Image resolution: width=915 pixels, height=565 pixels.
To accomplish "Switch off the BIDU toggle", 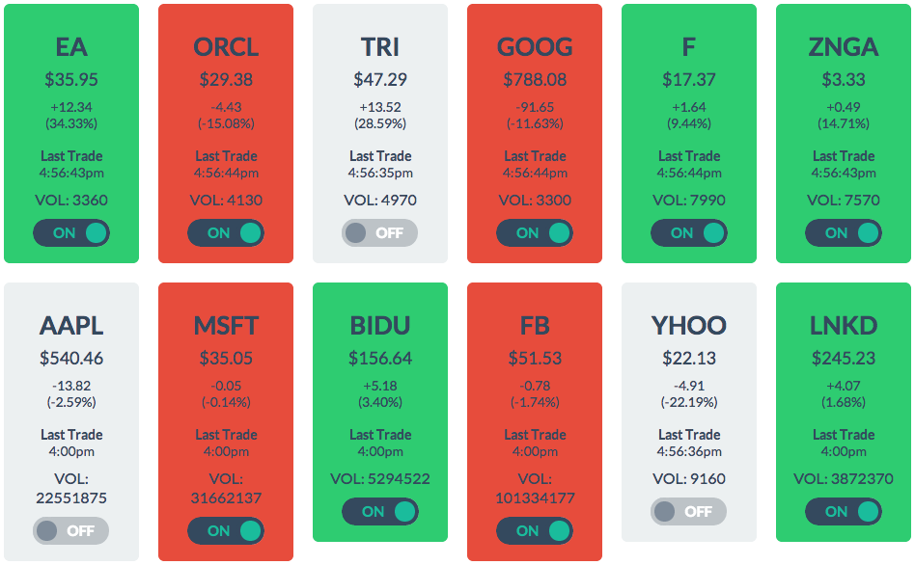I will pos(380,511).
